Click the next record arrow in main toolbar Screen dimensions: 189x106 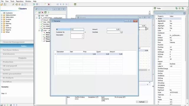click(64, 4)
